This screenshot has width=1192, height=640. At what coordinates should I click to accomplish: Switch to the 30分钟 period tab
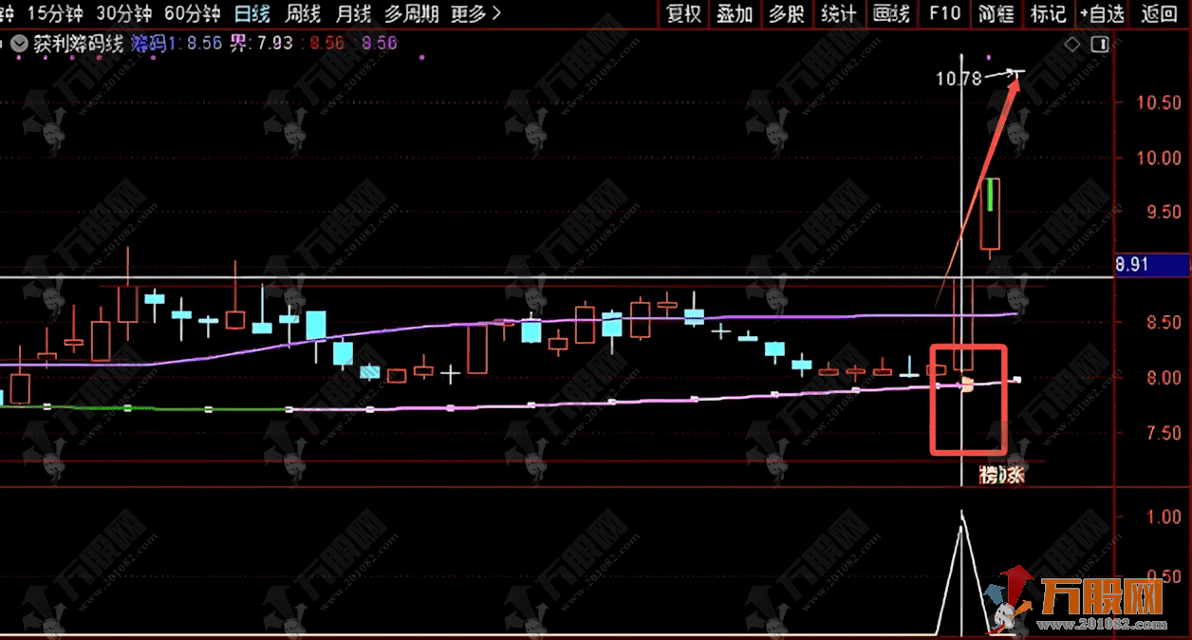123,13
